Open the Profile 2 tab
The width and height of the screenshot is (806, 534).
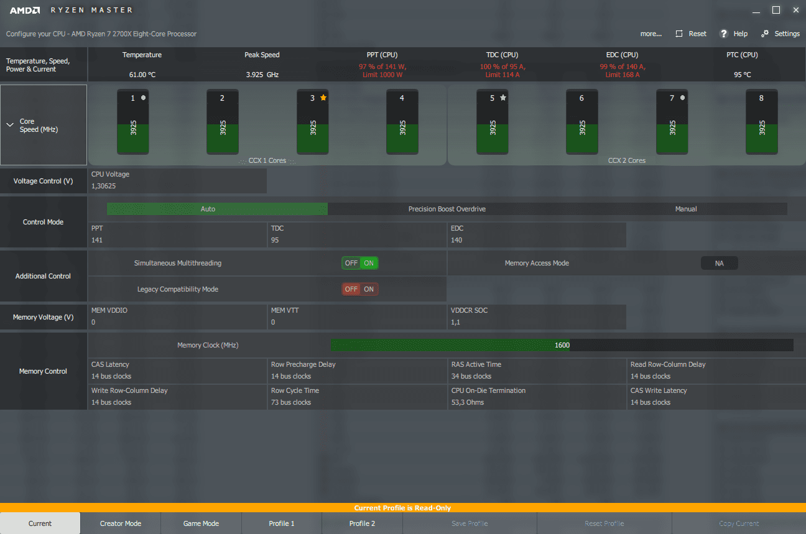(x=362, y=523)
